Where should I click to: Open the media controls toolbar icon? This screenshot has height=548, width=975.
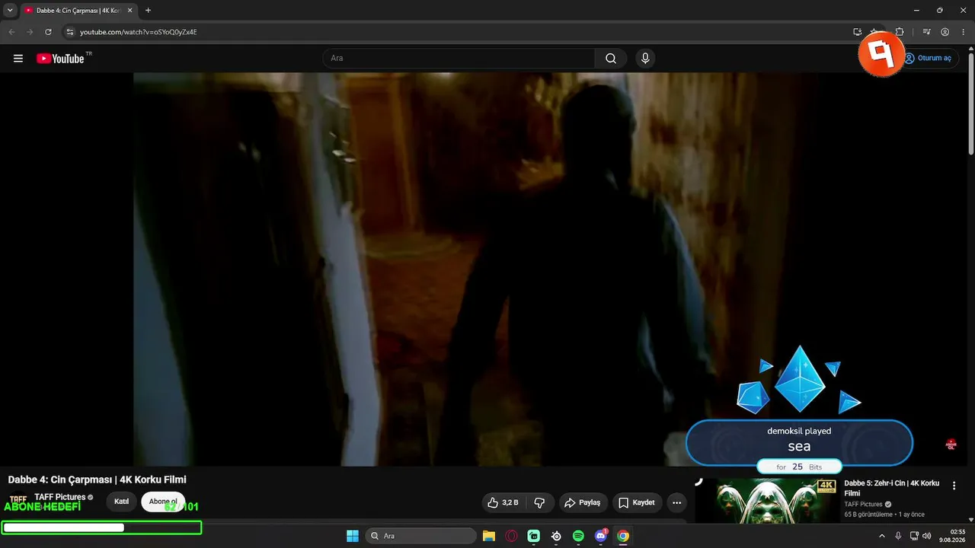click(x=926, y=32)
